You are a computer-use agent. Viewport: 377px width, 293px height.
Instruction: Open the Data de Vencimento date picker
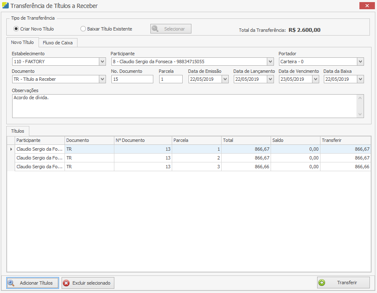(x=315, y=79)
